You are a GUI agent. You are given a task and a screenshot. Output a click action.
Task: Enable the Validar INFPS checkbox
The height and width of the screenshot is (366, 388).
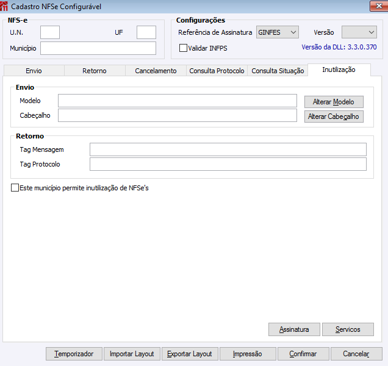click(x=183, y=48)
